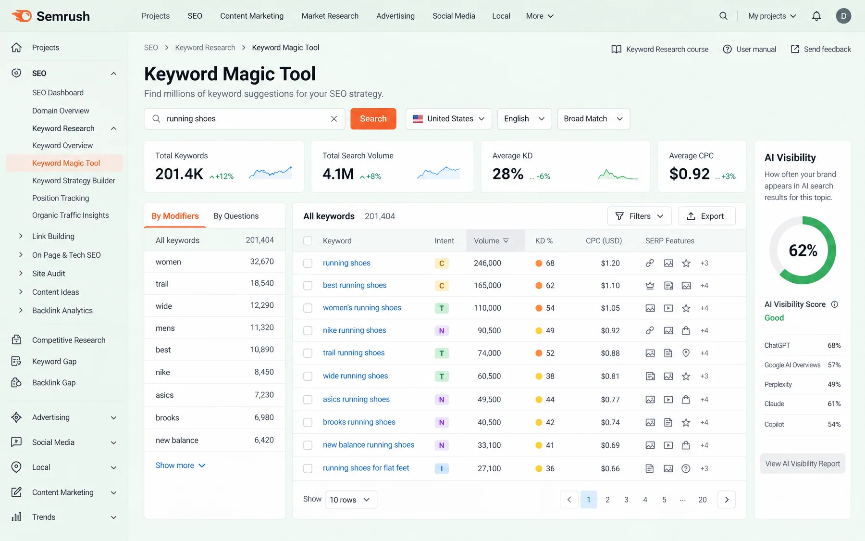Open the United States country dropdown

click(449, 119)
